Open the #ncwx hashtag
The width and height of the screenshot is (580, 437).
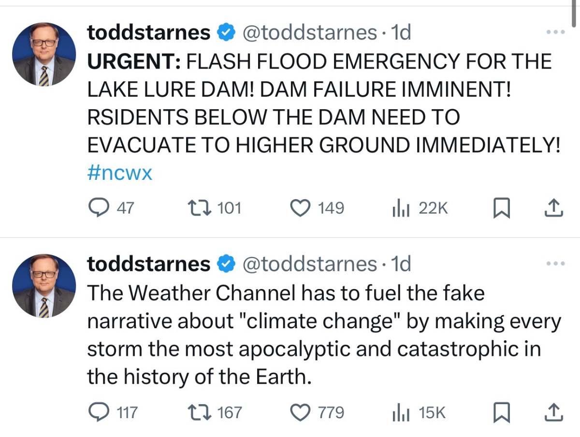point(120,173)
